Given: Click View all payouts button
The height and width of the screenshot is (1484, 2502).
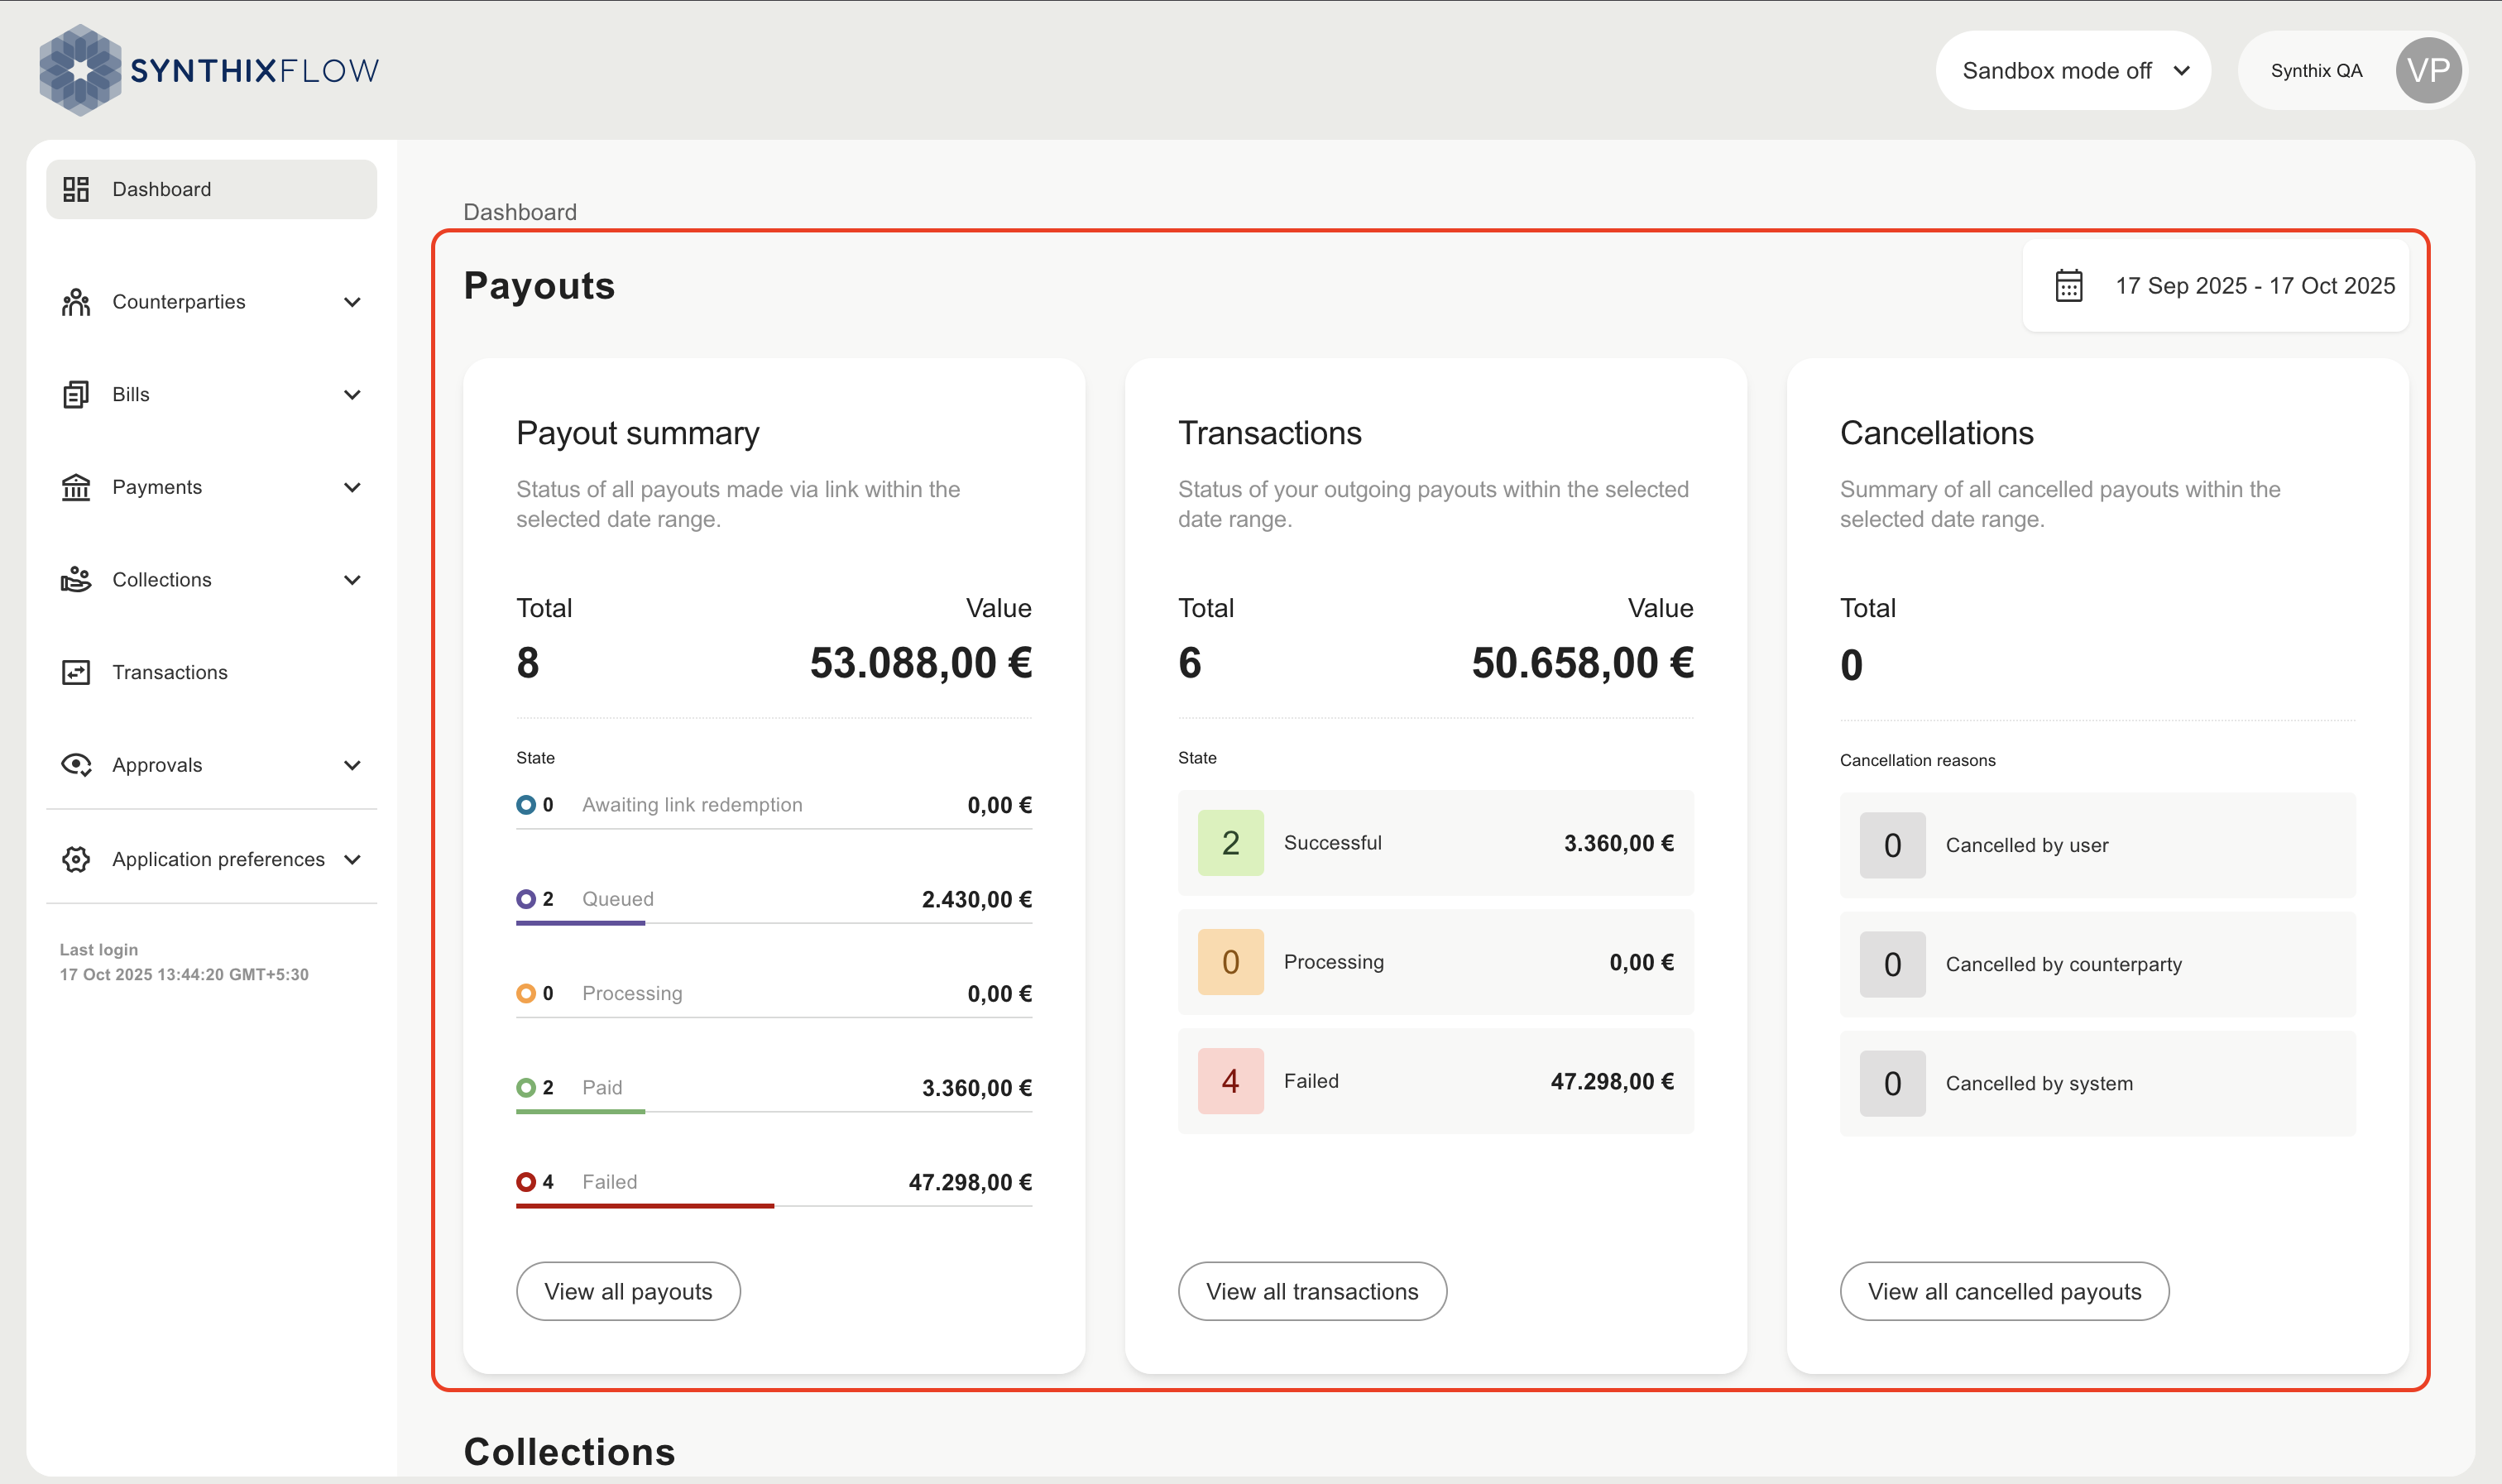Looking at the screenshot, I should pos(628,1291).
